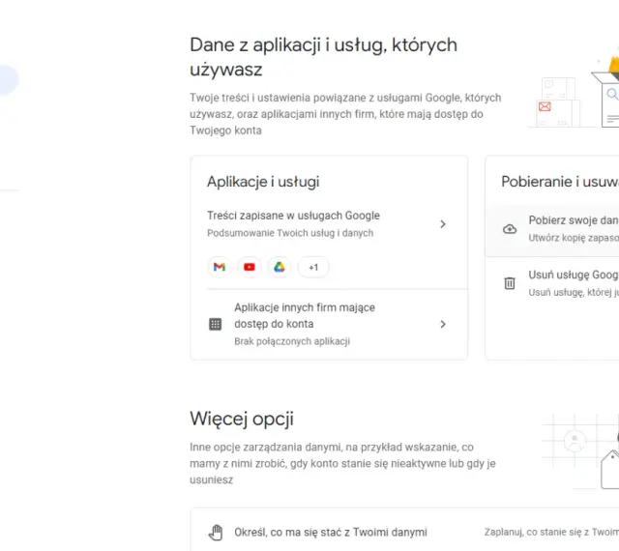Screen dimensions: 619x551
Task: Click Usuń usługę, której subtitle text
Action: point(574,292)
